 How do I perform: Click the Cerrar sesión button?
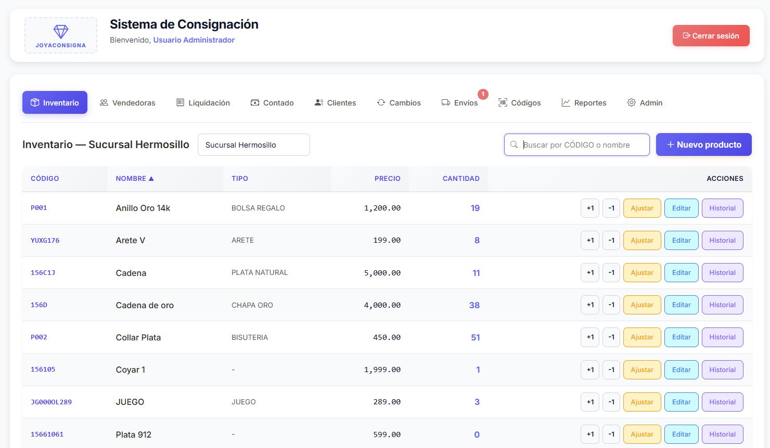(711, 36)
